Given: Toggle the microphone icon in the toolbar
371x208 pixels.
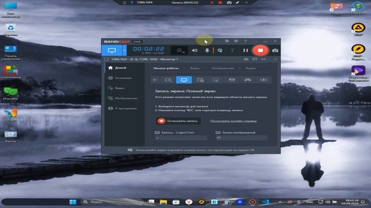Looking at the screenshot, I should (x=207, y=50).
